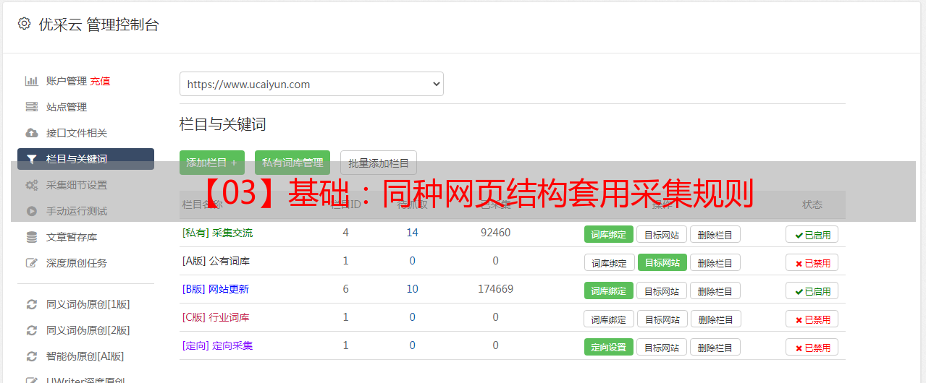Click the 174669 collected count

coord(496,289)
